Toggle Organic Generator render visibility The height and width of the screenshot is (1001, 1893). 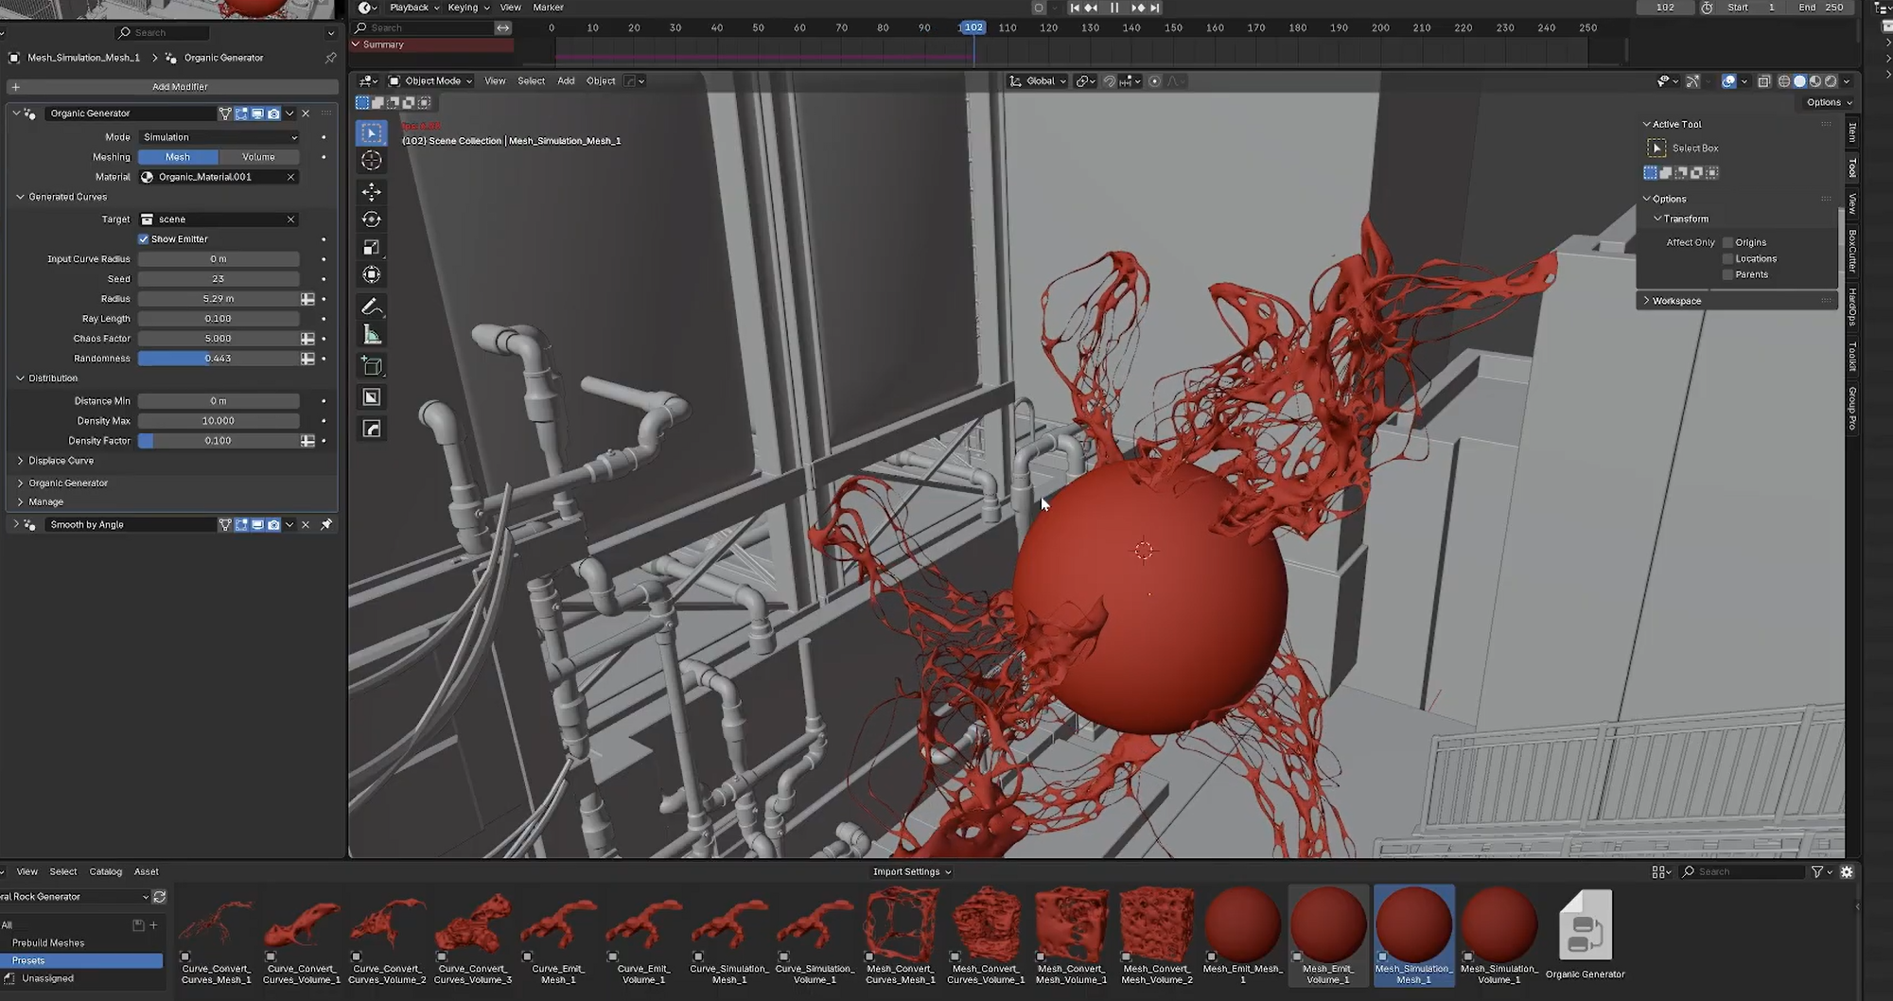(273, 114)
